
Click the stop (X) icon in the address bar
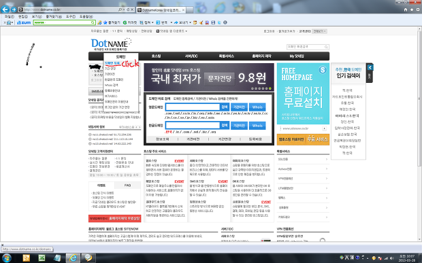pyautogui.click(x=132, y=10)
